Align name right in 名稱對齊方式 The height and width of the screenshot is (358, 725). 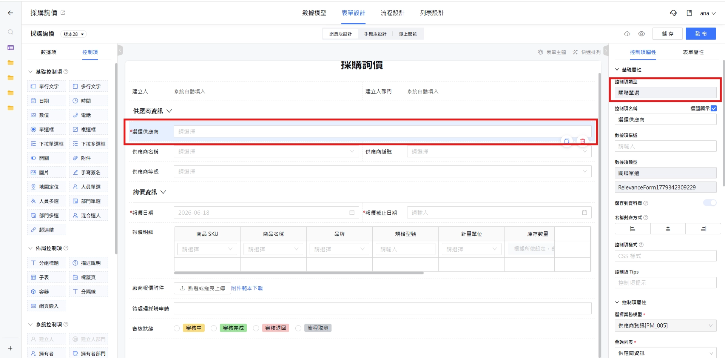coord(703,229)
